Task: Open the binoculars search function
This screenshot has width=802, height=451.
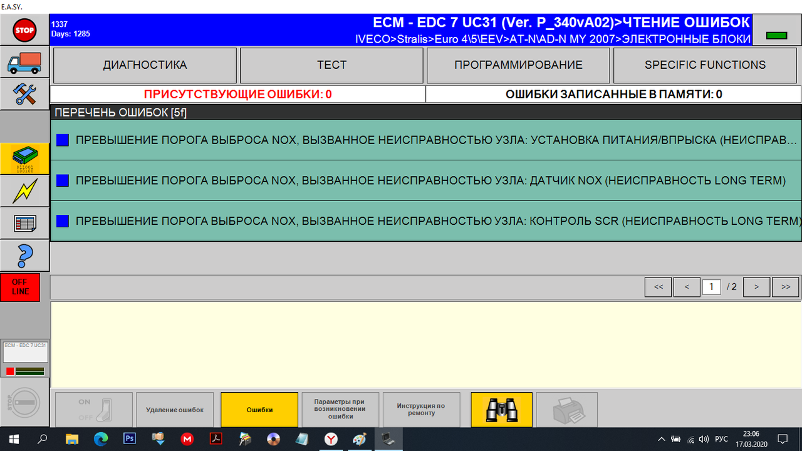Action: 501,410
